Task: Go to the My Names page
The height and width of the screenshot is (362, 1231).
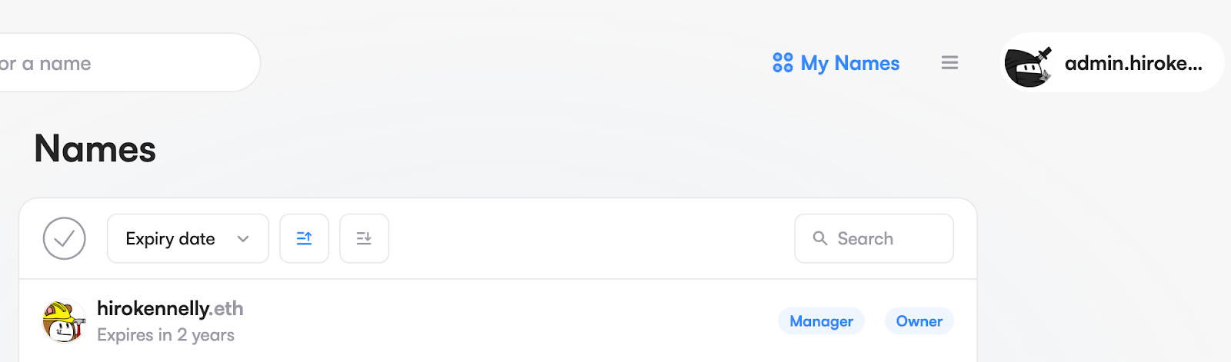Action: pyautogui.click(x=849, y=63)
